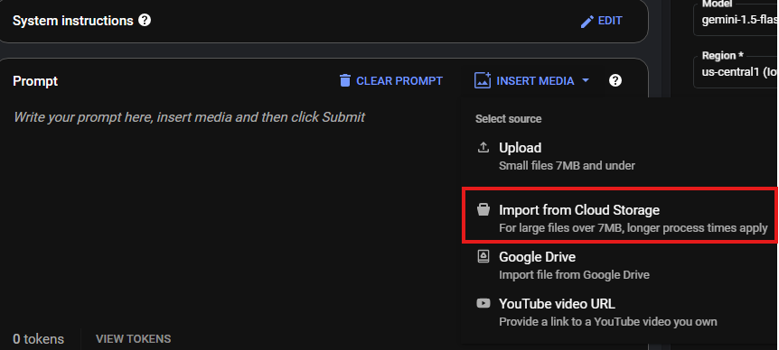Click the image icon beside INSERT MEDIA
This screenshot has height=350, width=779.
(483, 80)
